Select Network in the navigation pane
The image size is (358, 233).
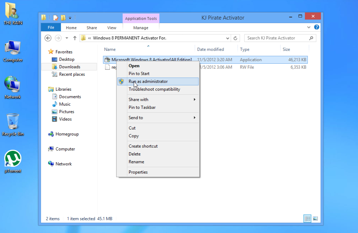(64, 164)
